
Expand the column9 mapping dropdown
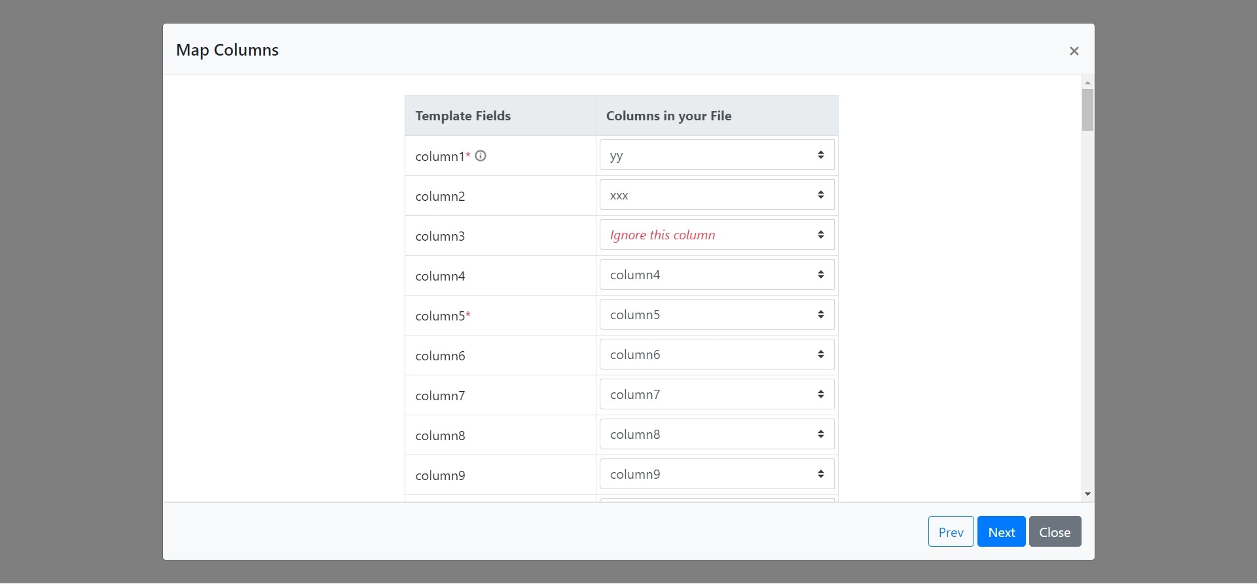coord(716,475)
